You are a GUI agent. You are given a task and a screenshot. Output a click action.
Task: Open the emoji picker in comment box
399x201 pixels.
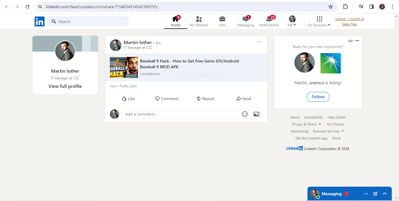click(x=245, y=114)
